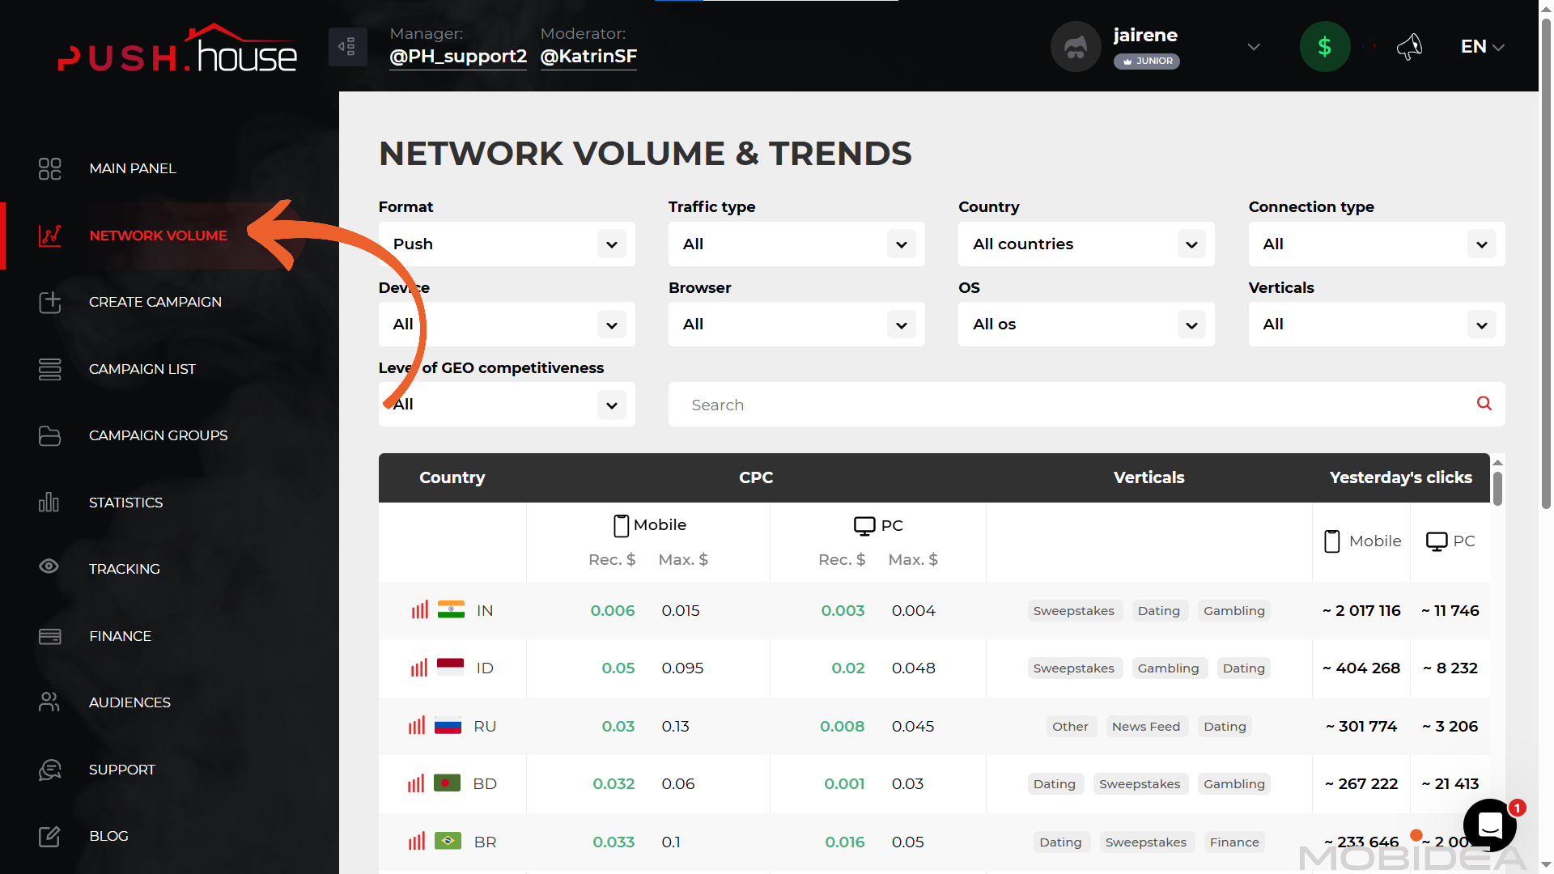The height and width of the screenshot is (874, 1554).
Task: Click the Blog pencil icon
Action: point(49,837)
